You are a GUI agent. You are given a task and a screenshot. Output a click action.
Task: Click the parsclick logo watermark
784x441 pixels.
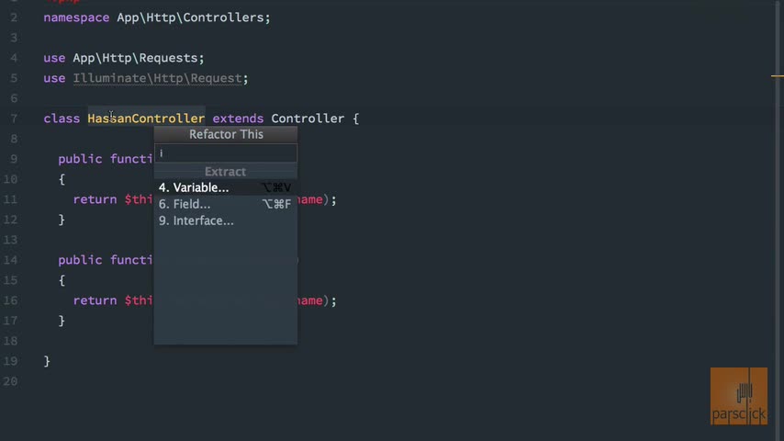pyautogui.click(x=738, y=396)
